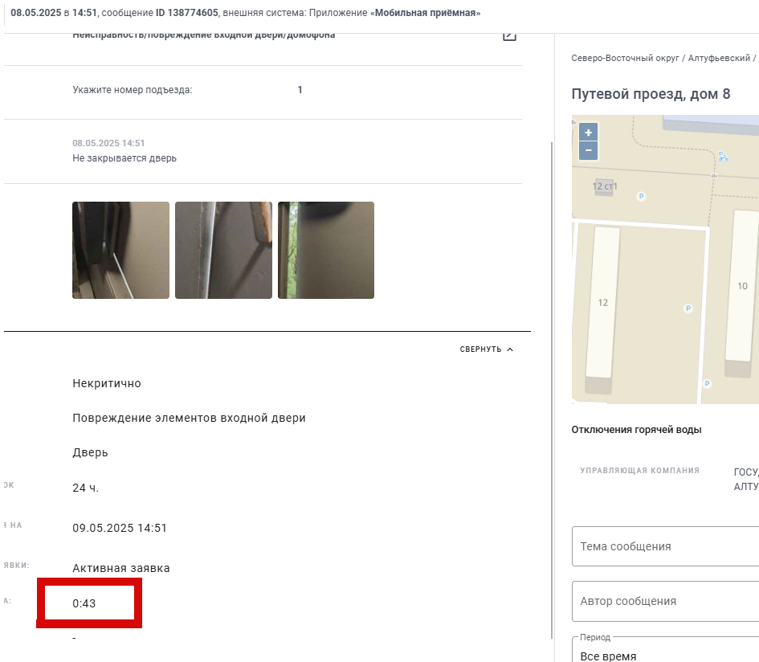
Task: Click the Тема сообщения input field
Action: [665, 546]
